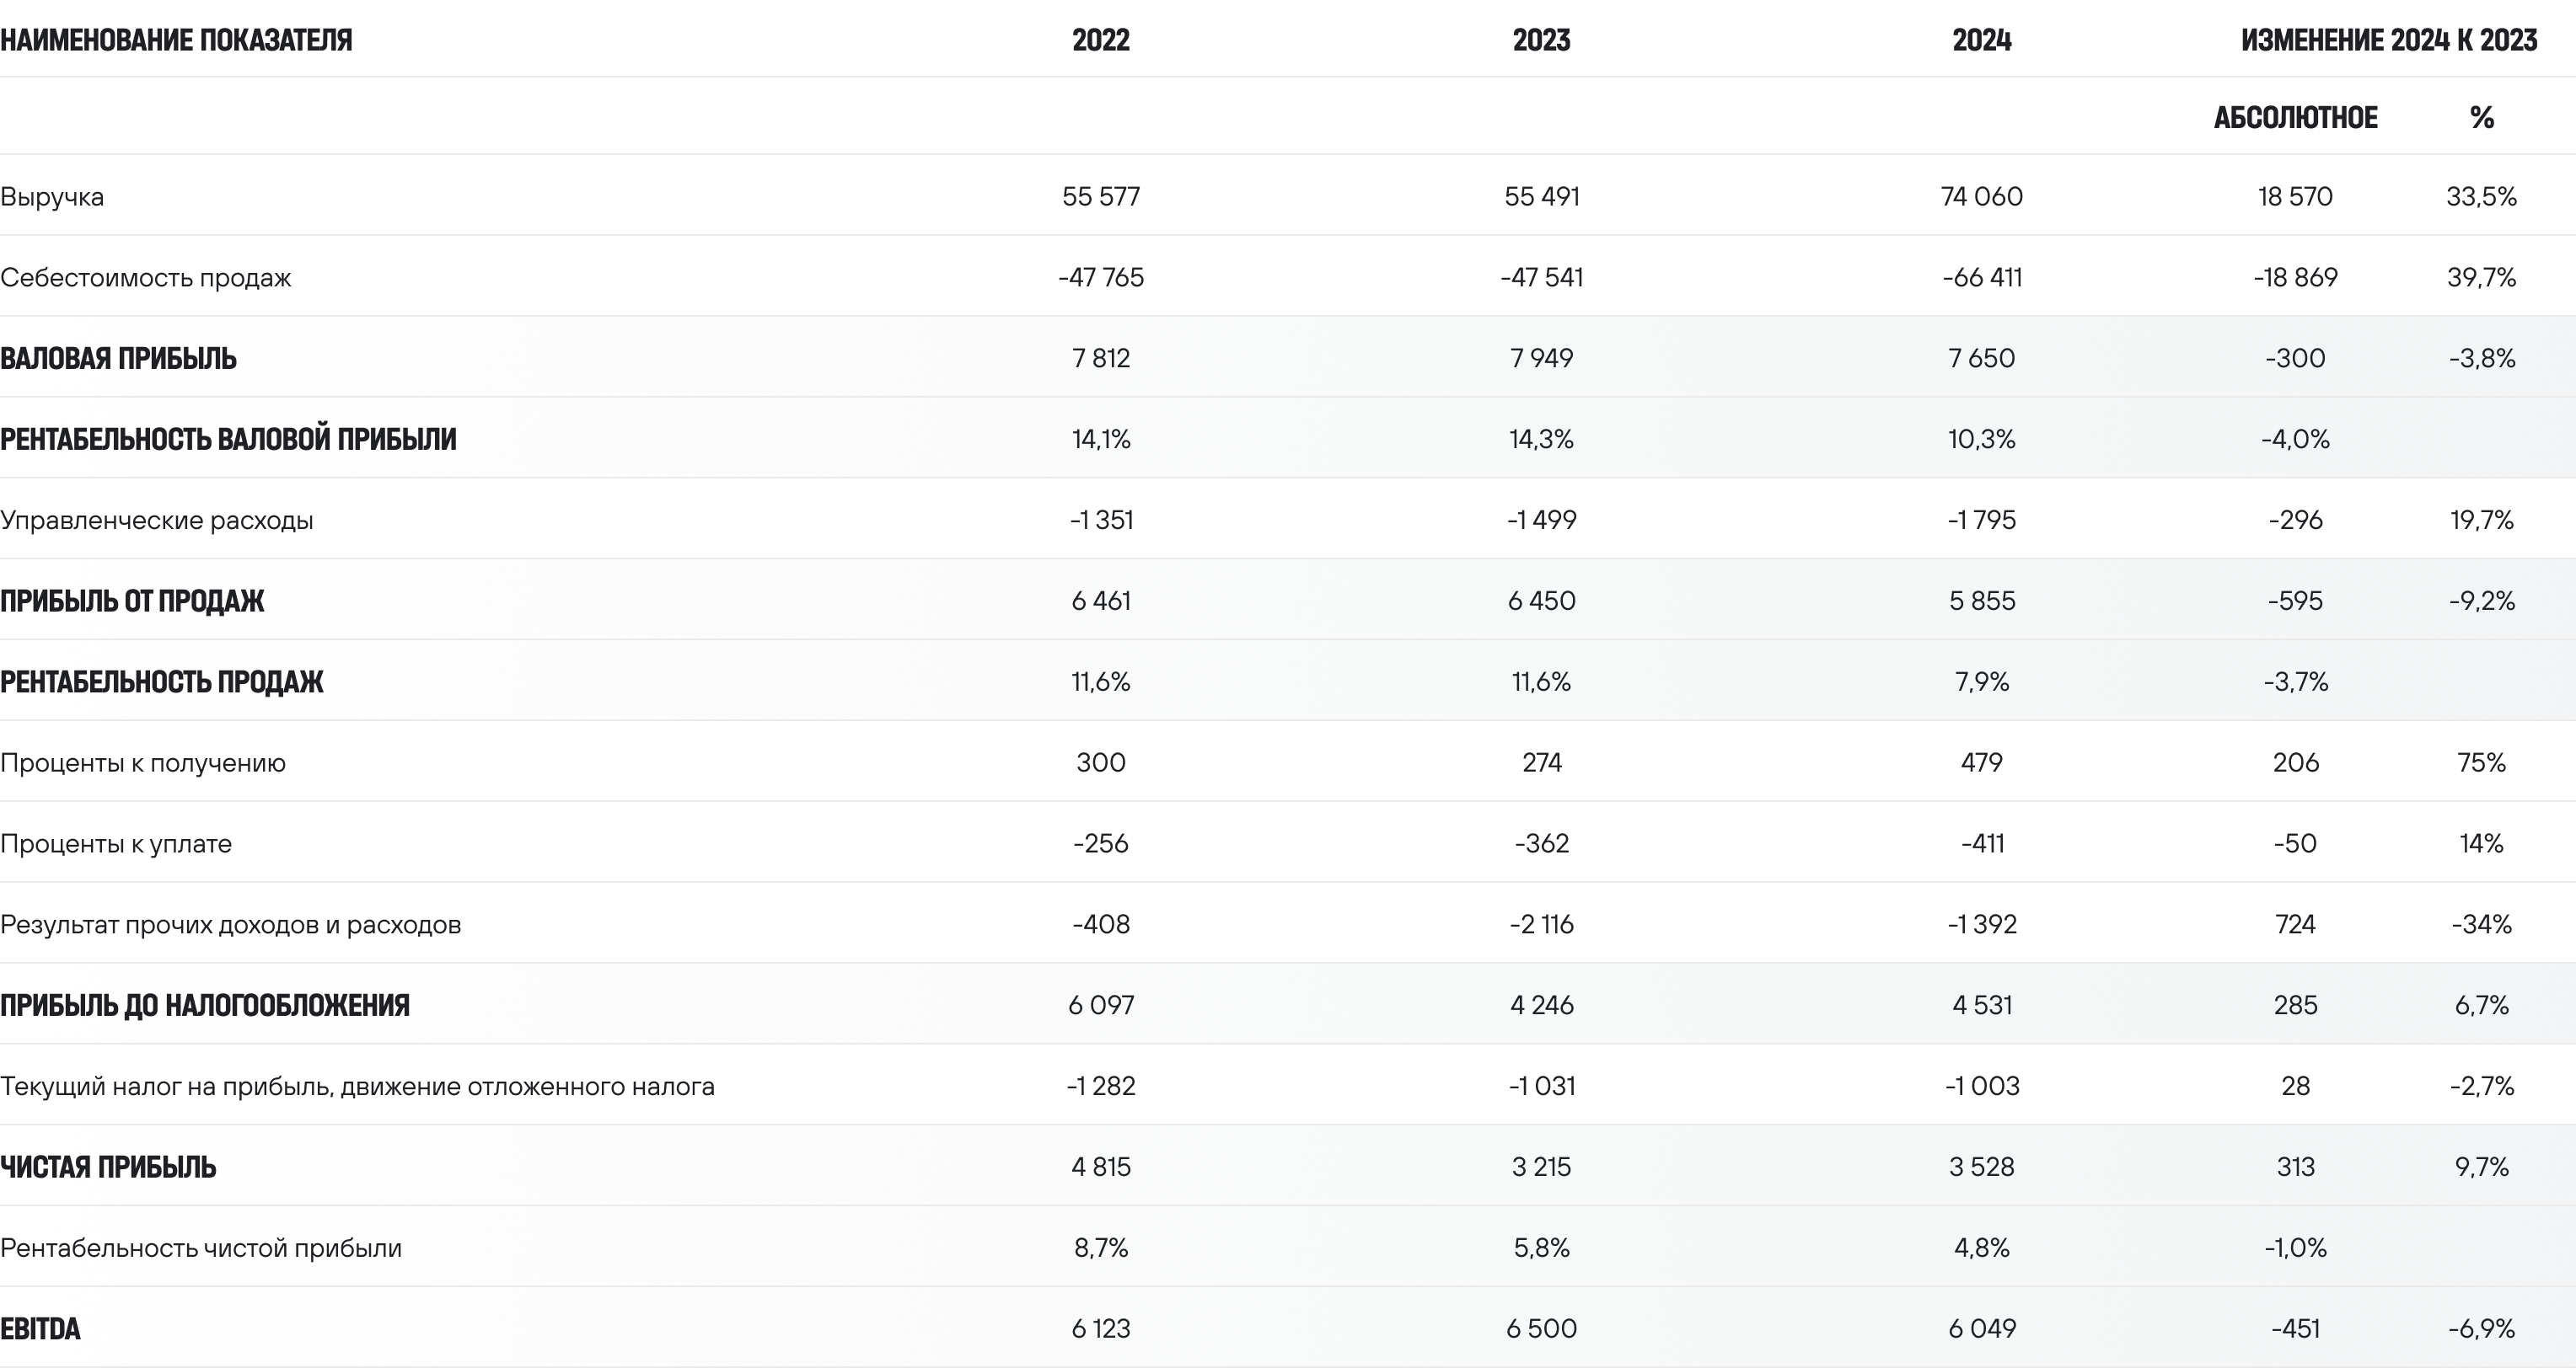Select the EBITDA row label
The image size is (2576, 1368).
(x=40, y=1329)
